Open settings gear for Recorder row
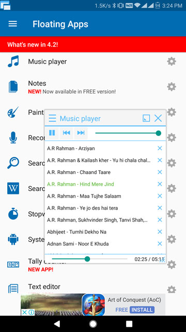Viewport: 186px width, 332px height. [172, 137]
